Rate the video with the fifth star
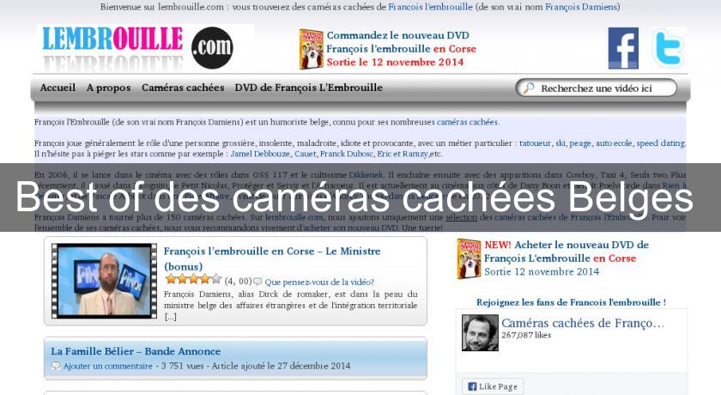This screenshot has height=395, width=721. [216, 279]
